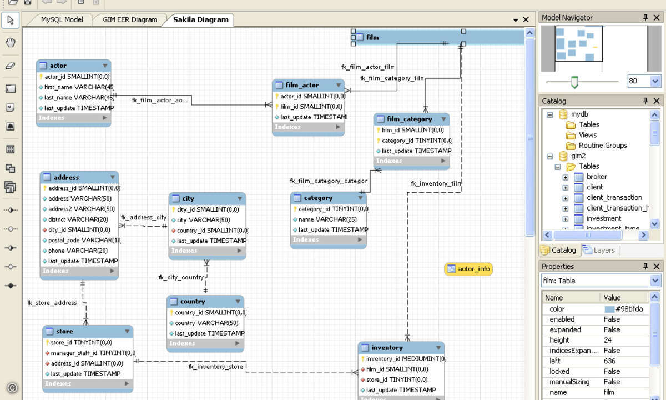Collapse the mydb tree node
Screen dimensions: 666x400
pyautogui.click(x=550, y=114)
